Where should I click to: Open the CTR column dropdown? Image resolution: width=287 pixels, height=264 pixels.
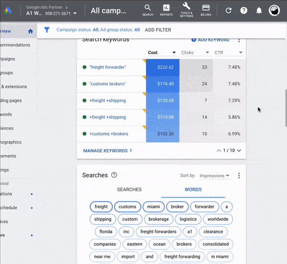(241, 52)
